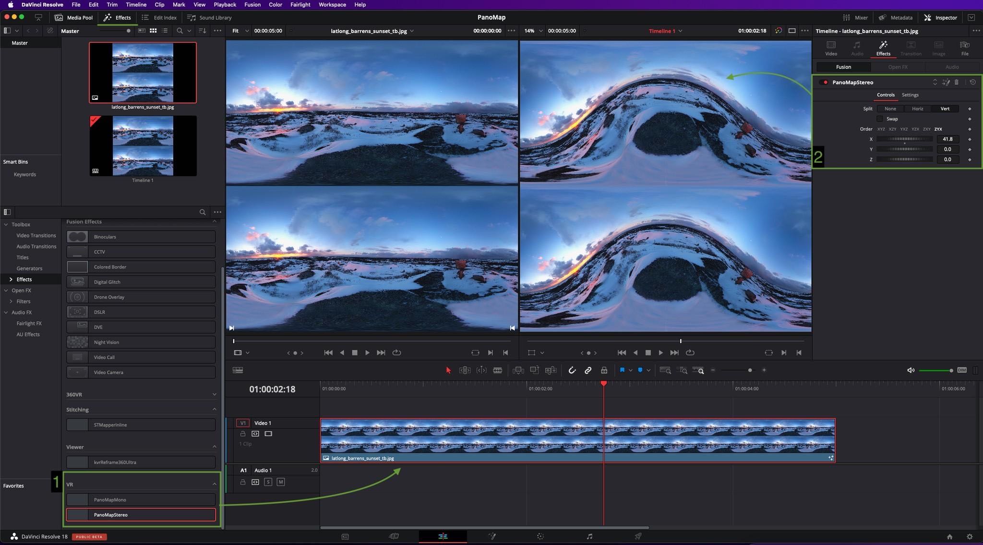983x545 pixels.
Task: Click the Custom Zoom icon
Action: coord(698,370)
